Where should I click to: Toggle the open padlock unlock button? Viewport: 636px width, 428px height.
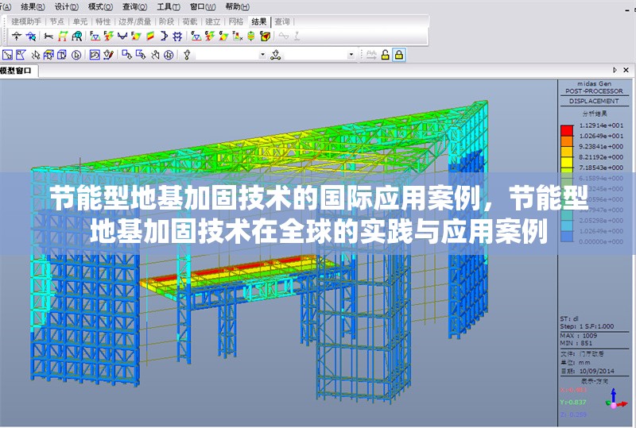click(385, 55)
